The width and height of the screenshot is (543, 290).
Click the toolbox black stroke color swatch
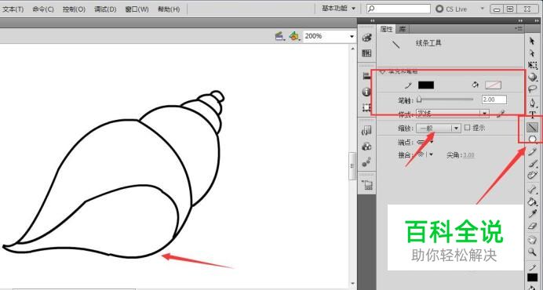(532, 277)
